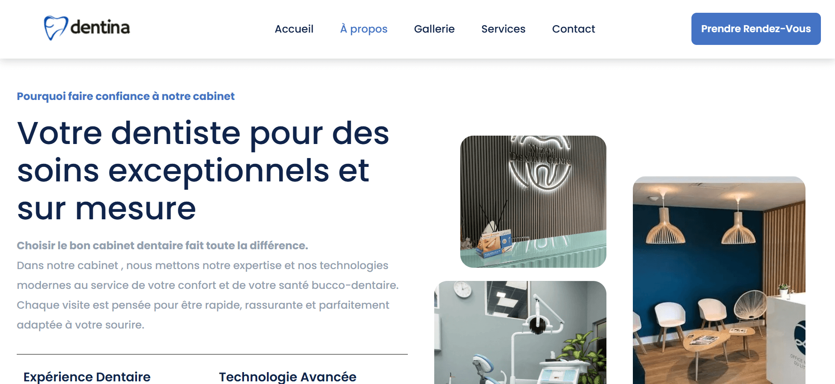Screen dimensions: 835x384
Task: Select Services in the navigation bar
Action: point(503,29)
